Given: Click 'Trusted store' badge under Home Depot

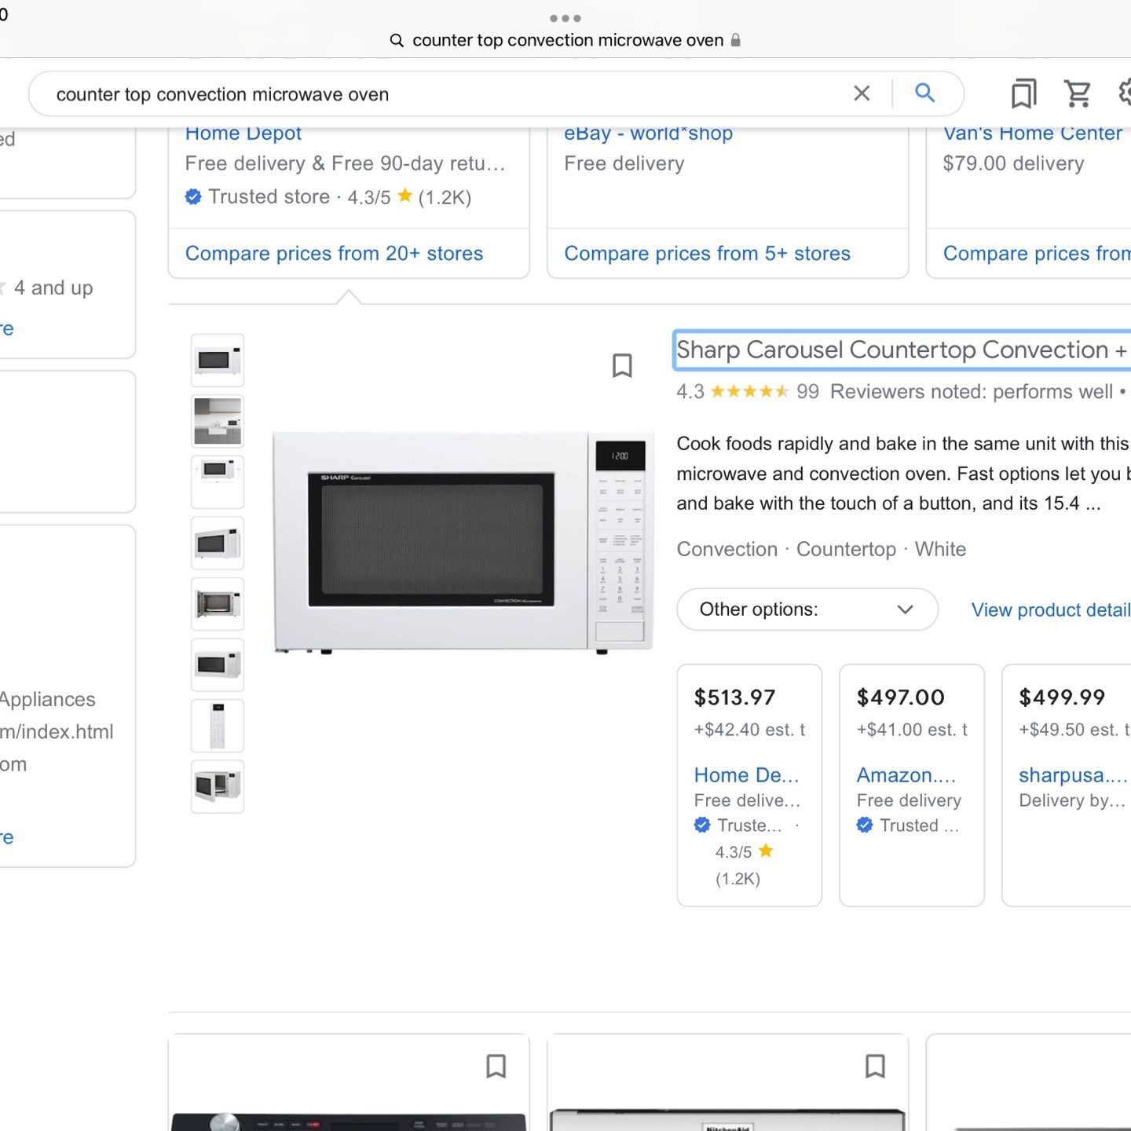Looking at the screenshot, I should pos(258,196).
